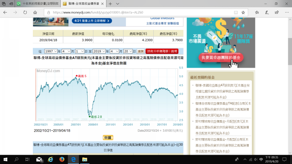Close the MoneyDJ fund tab
Viewport: 292px width, 164px height.
[103, 4]
